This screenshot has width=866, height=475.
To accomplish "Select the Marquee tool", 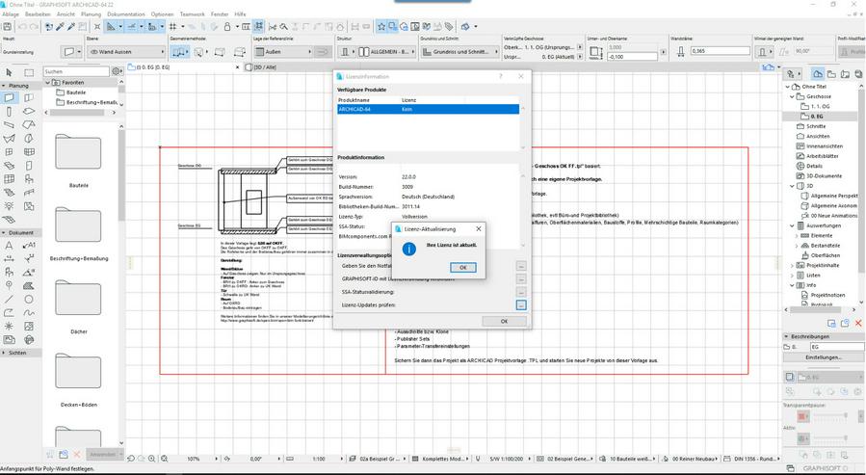I will pyautogui.click(x=29, y=72).
